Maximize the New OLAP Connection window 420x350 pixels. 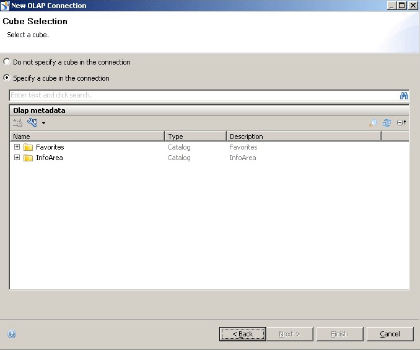pos(402,6)
